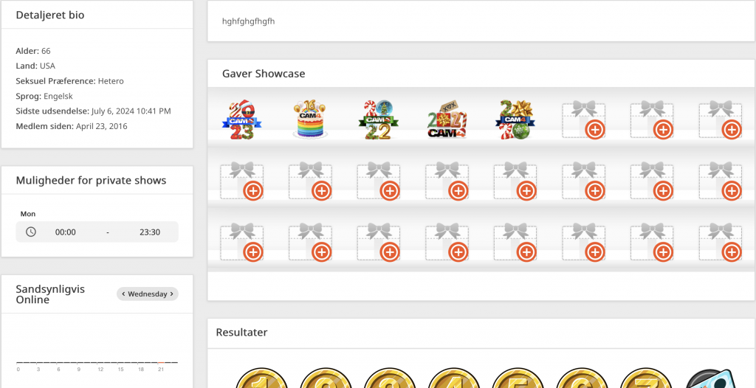The image size is (756, 388).
Task: Select the rainbow birthday cake gift
Action: pos(309,119)
